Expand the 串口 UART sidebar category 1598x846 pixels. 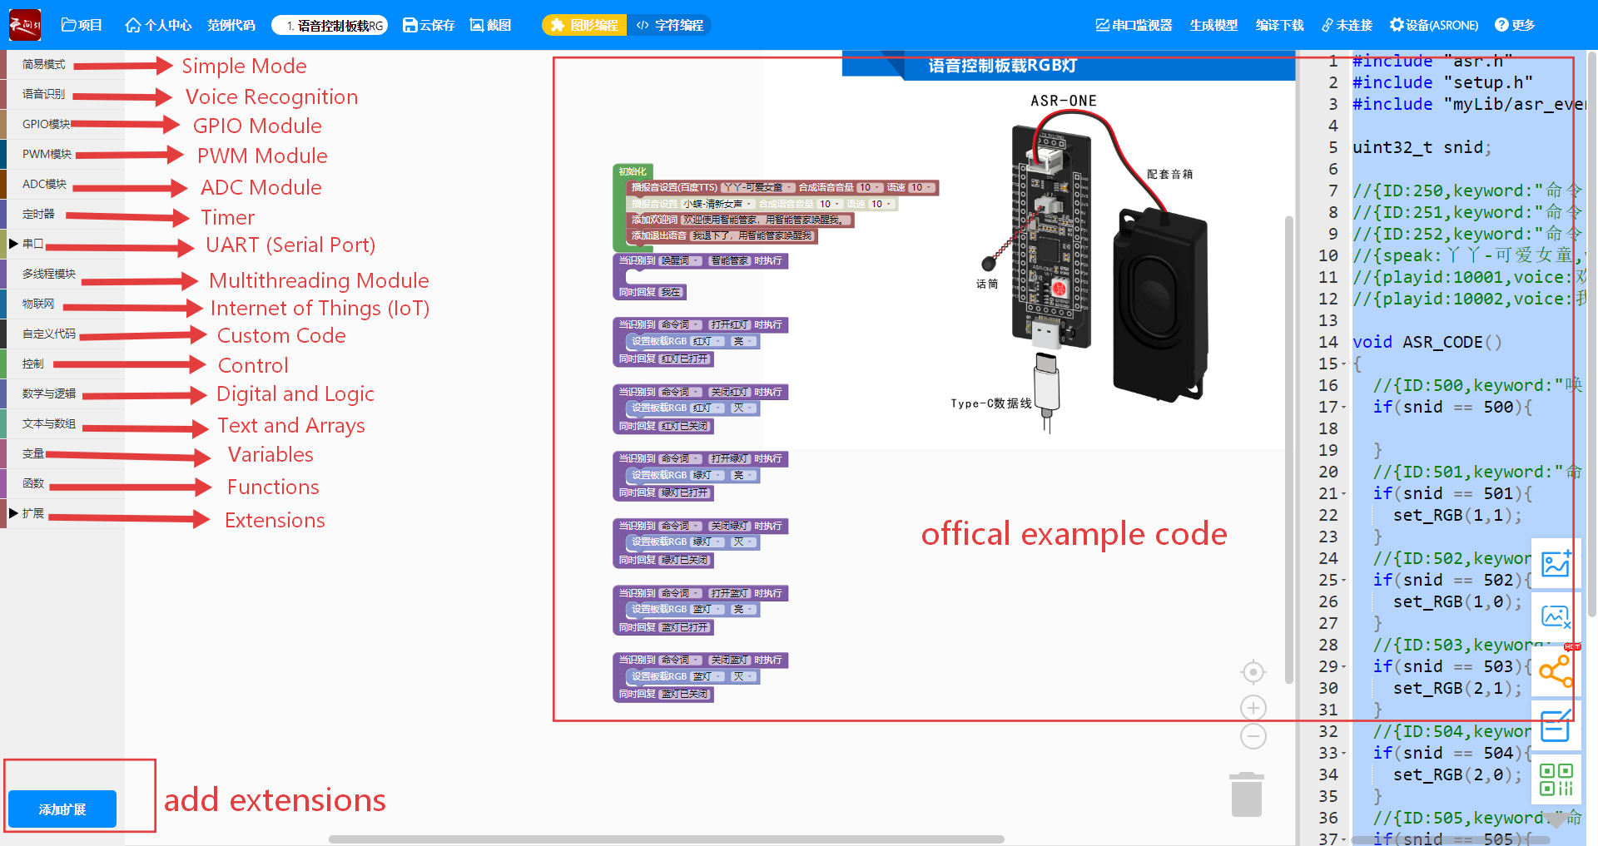(x=33, y=244)
